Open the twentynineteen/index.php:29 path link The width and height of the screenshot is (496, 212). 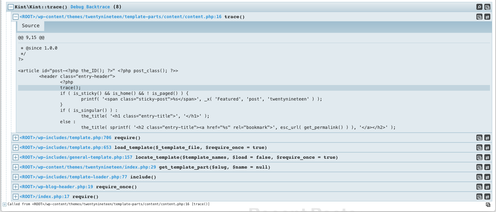click(x=88, y=167)
